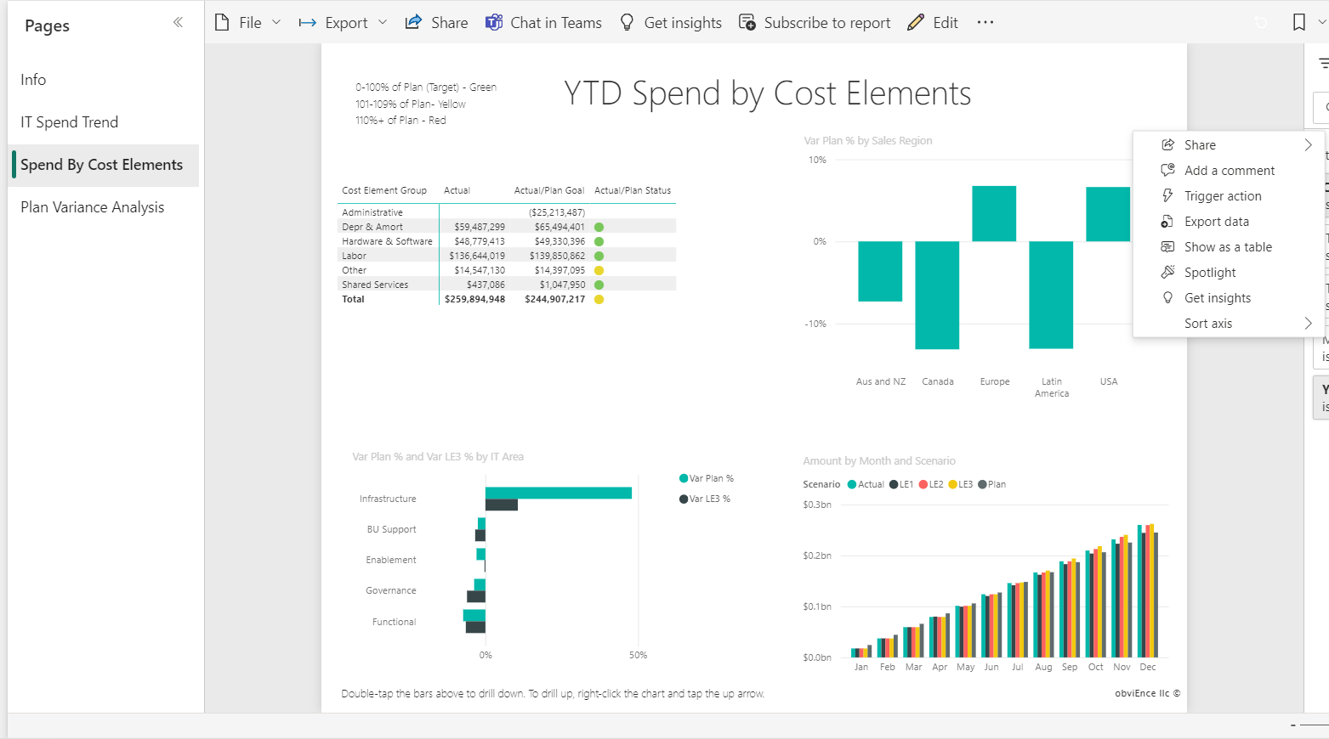Expand the File dropdown chevron
The height and width of the screenshot is (739, 1329).
pos(276,23)
